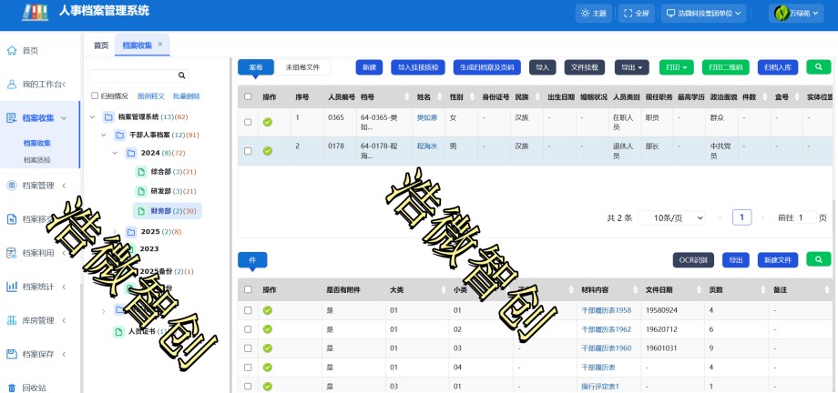
Task: Check the row for 程海水
Action: tap(248, 151)
